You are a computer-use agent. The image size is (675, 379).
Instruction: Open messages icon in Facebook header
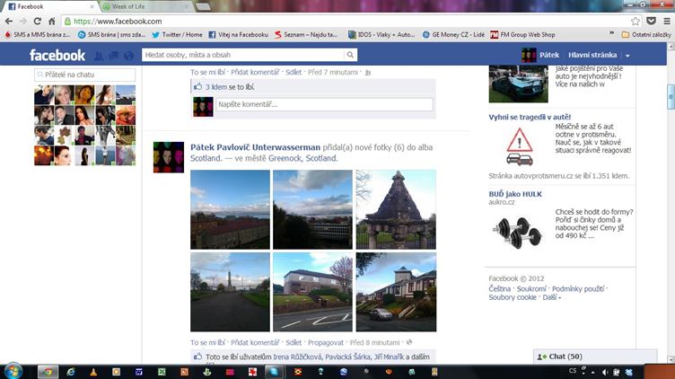point(114,56)
